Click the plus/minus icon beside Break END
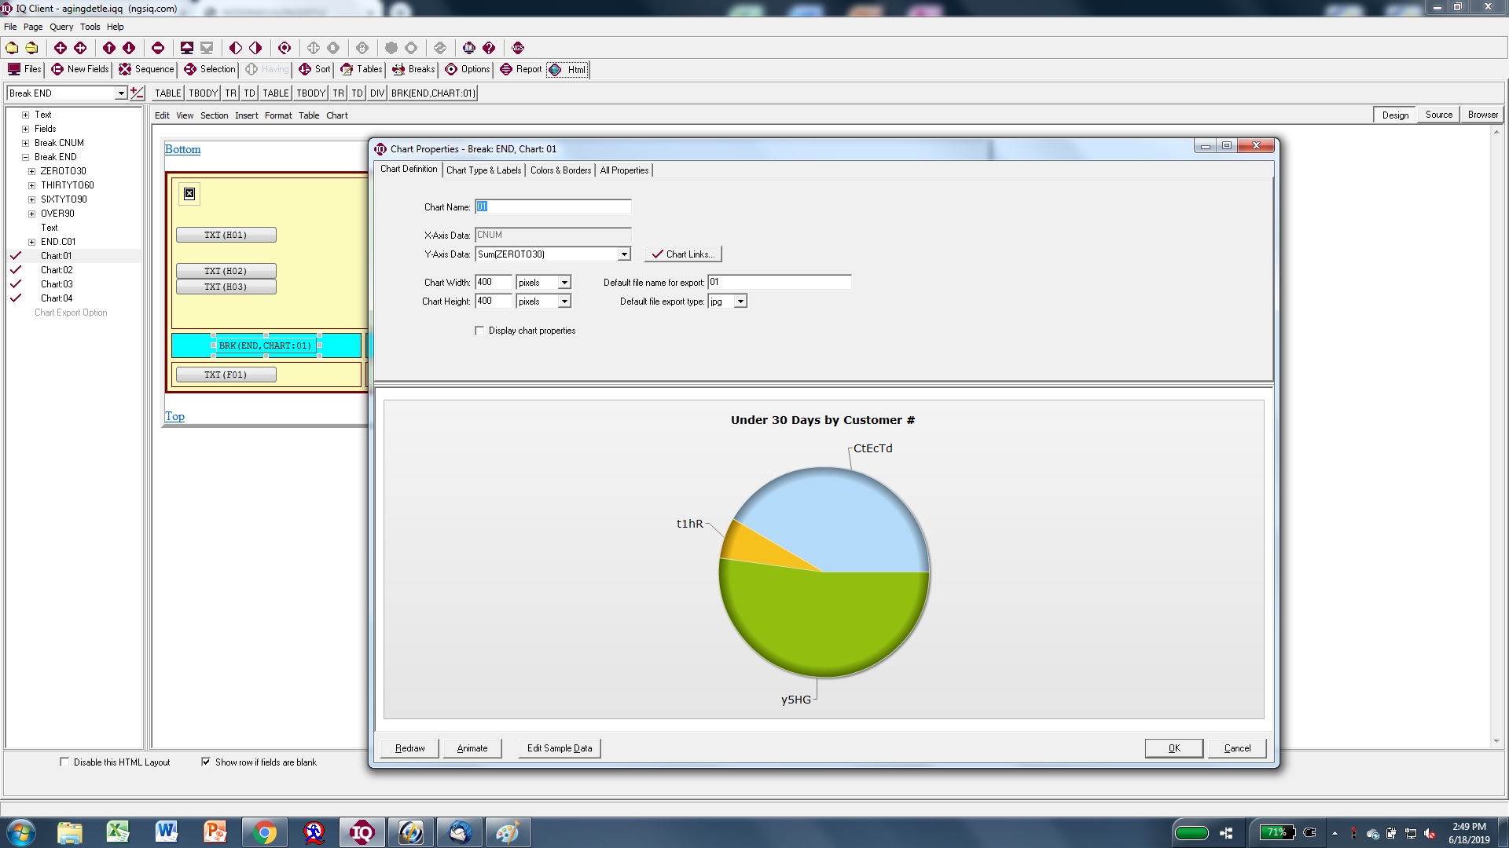 coord(137,93)
